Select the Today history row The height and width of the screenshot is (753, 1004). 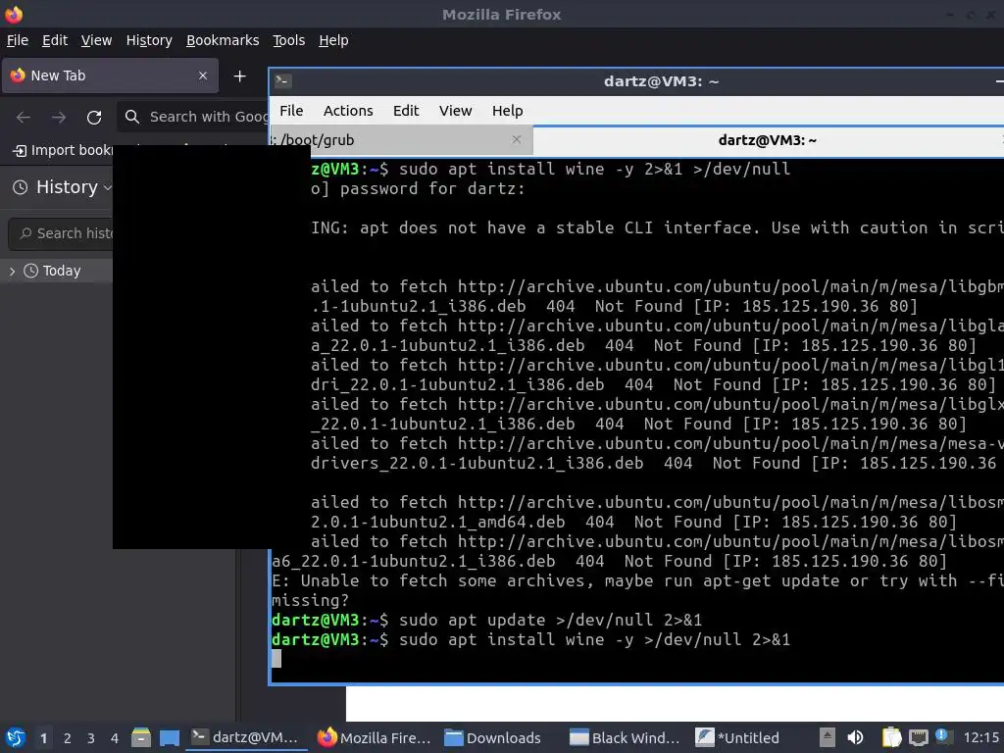coord(56,271)
